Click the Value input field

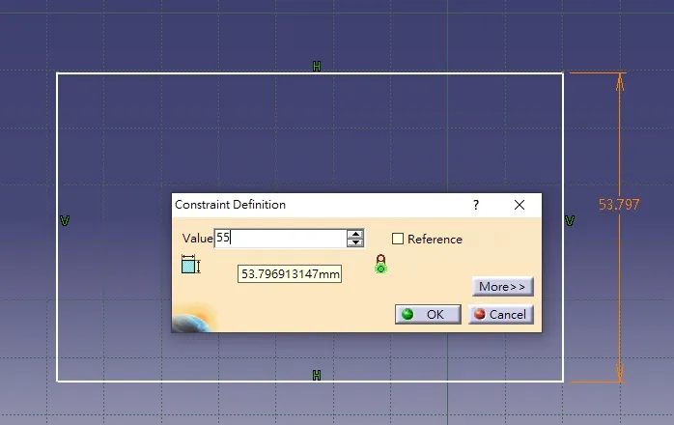280,239
